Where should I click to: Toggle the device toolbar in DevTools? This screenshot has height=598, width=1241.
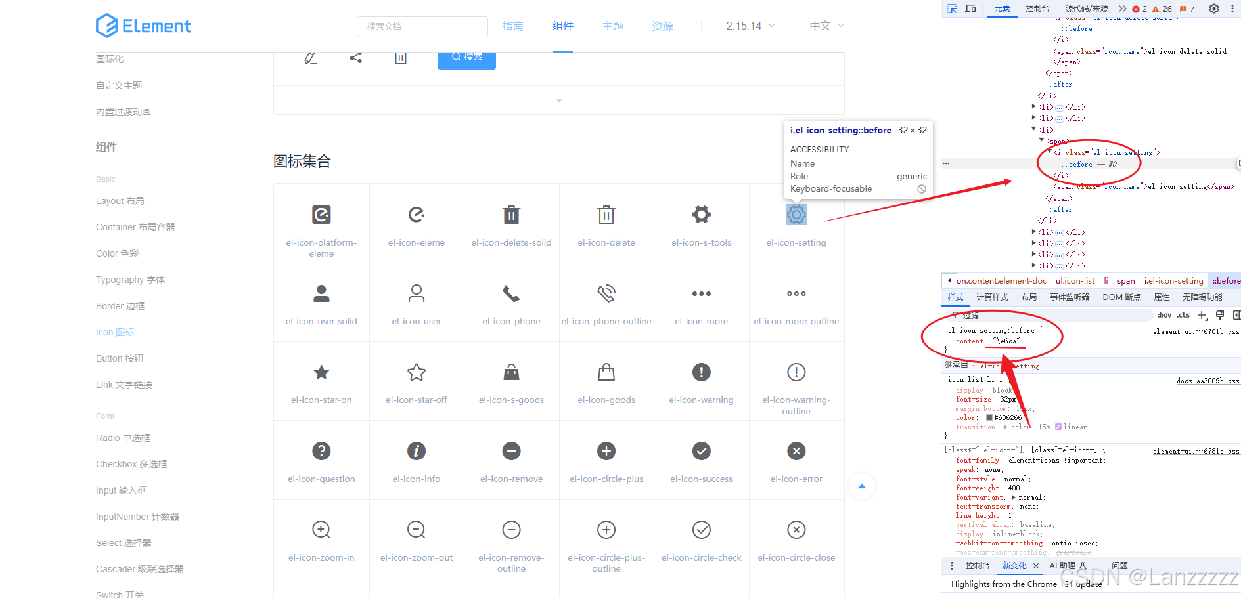point(970,9)
